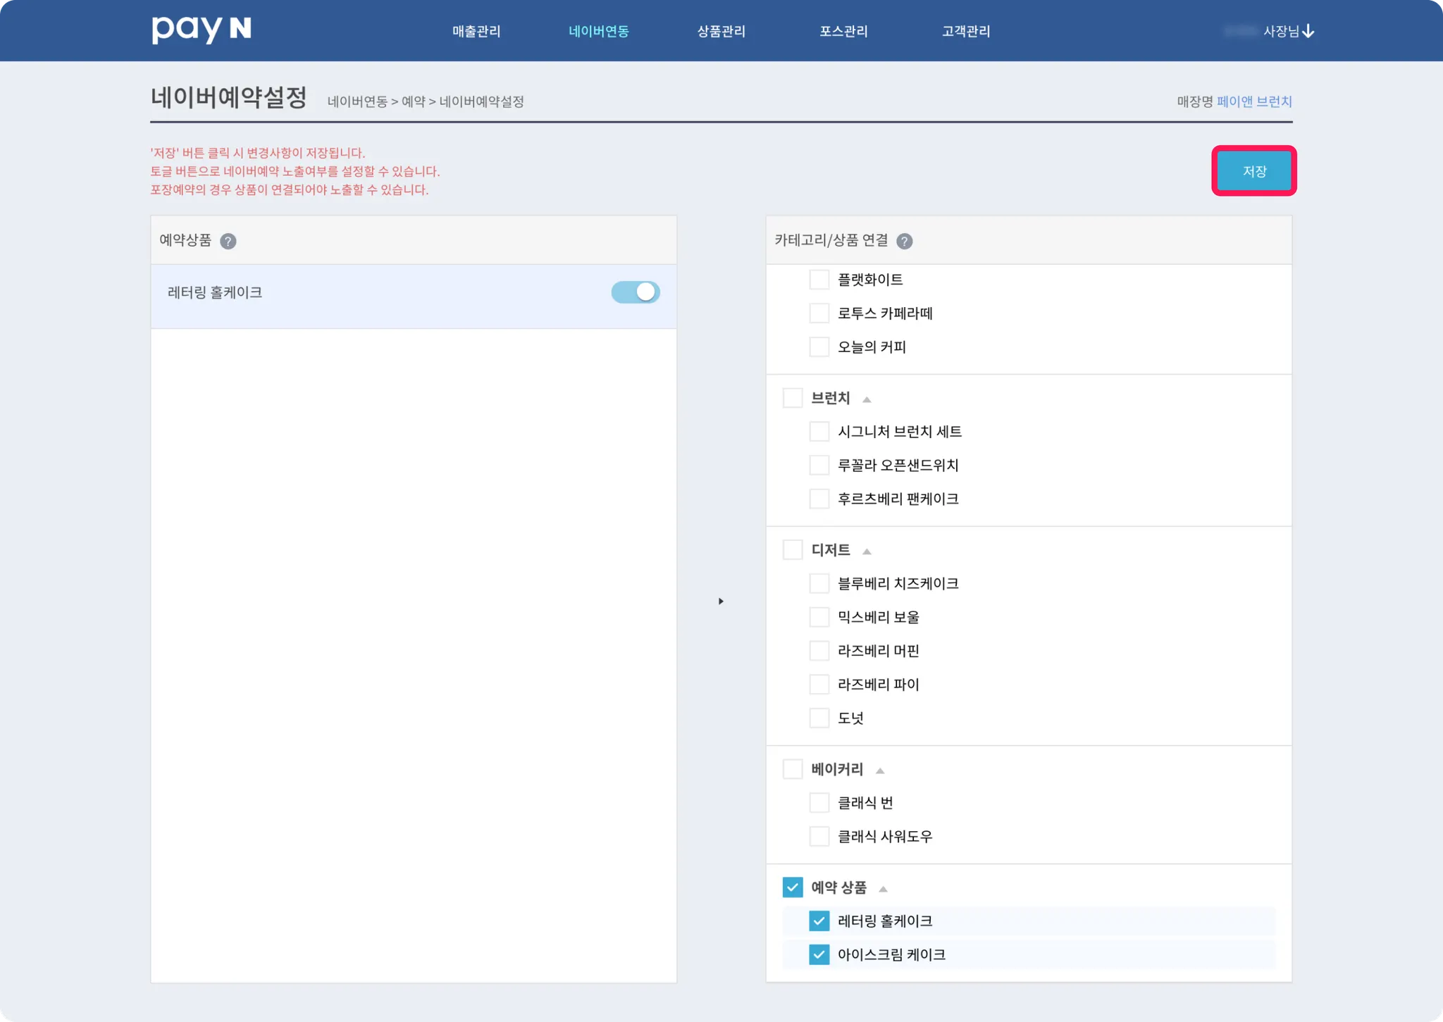Check the 플랫화이트 checkbox

point(819,280)
